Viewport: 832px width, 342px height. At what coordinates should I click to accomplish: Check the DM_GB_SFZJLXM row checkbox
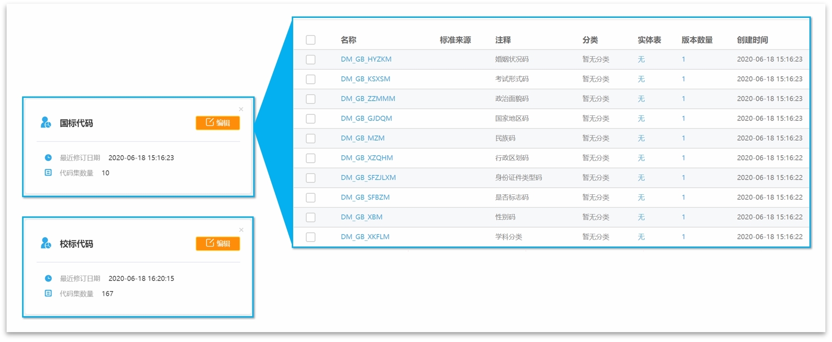[311, 178]
